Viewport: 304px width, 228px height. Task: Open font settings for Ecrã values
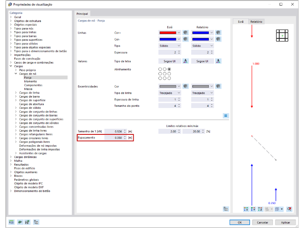pos(186,61)
